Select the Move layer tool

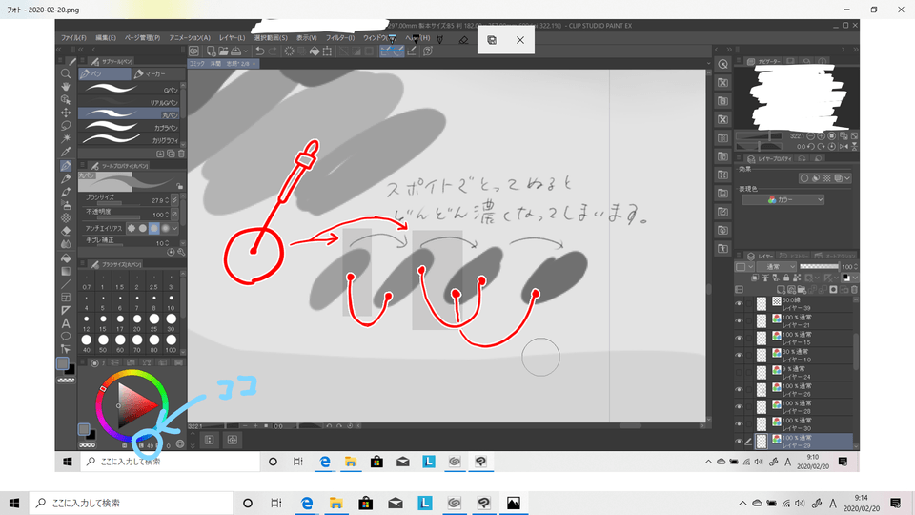point(66,113)
